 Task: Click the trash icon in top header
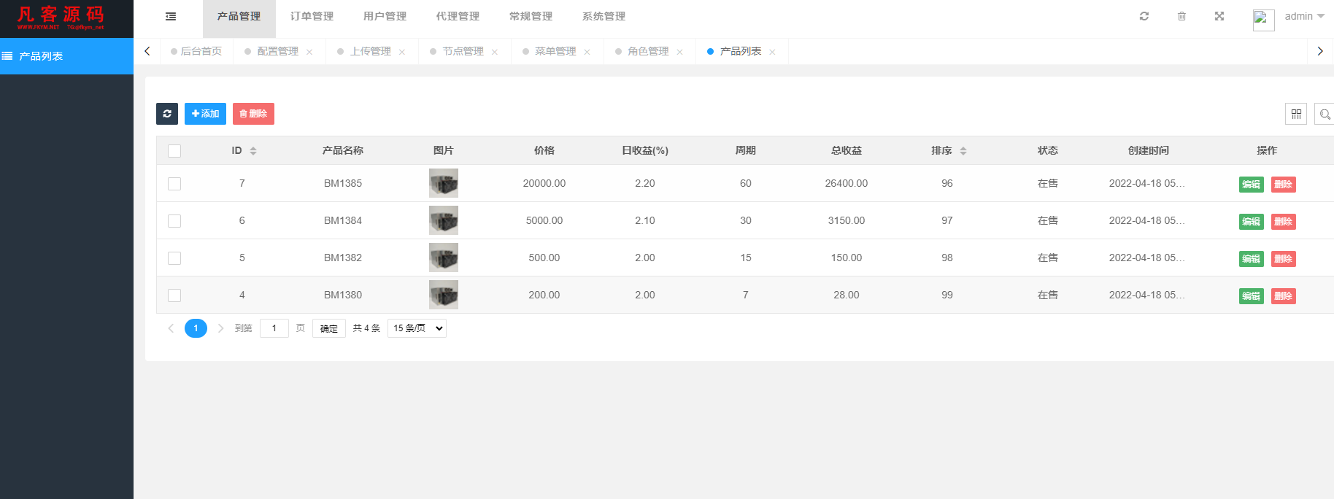(1181, 16)
